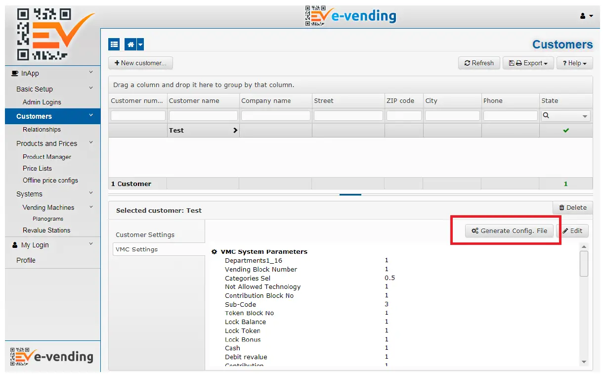
Task: Click the Company name filter field
Action: pyautogui.click(x=276, y=116)
